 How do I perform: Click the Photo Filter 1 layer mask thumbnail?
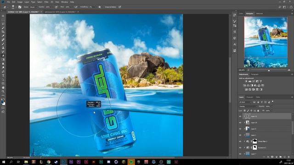click(254, 141)
